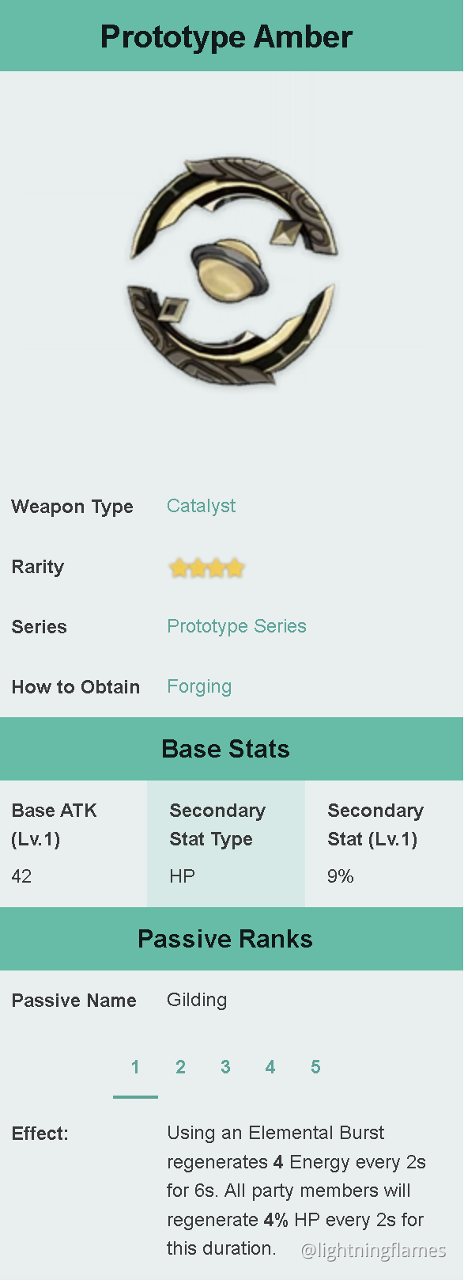Click the second rarity star icon
Image resolution: width=464 pixels, height=1280 pixels.
coord(198,568)
